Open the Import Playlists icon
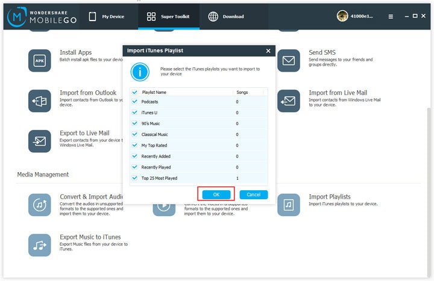This screenshot has height=281, width=434. coord(288,205)
